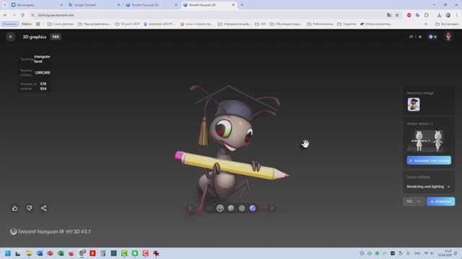This screenshot has height=259, width=462.
Task: Open the STL format dropdown
Action: click(414, 201)
